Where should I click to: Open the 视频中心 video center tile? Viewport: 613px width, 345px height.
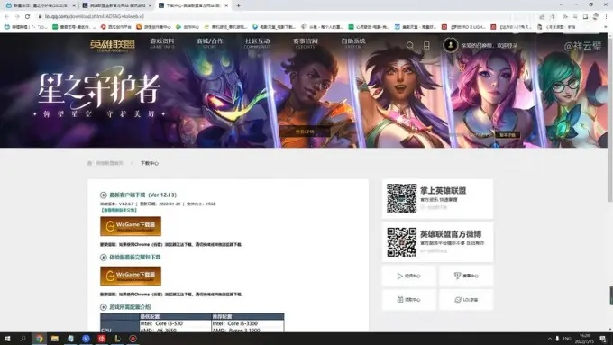[x=409, y=276]
